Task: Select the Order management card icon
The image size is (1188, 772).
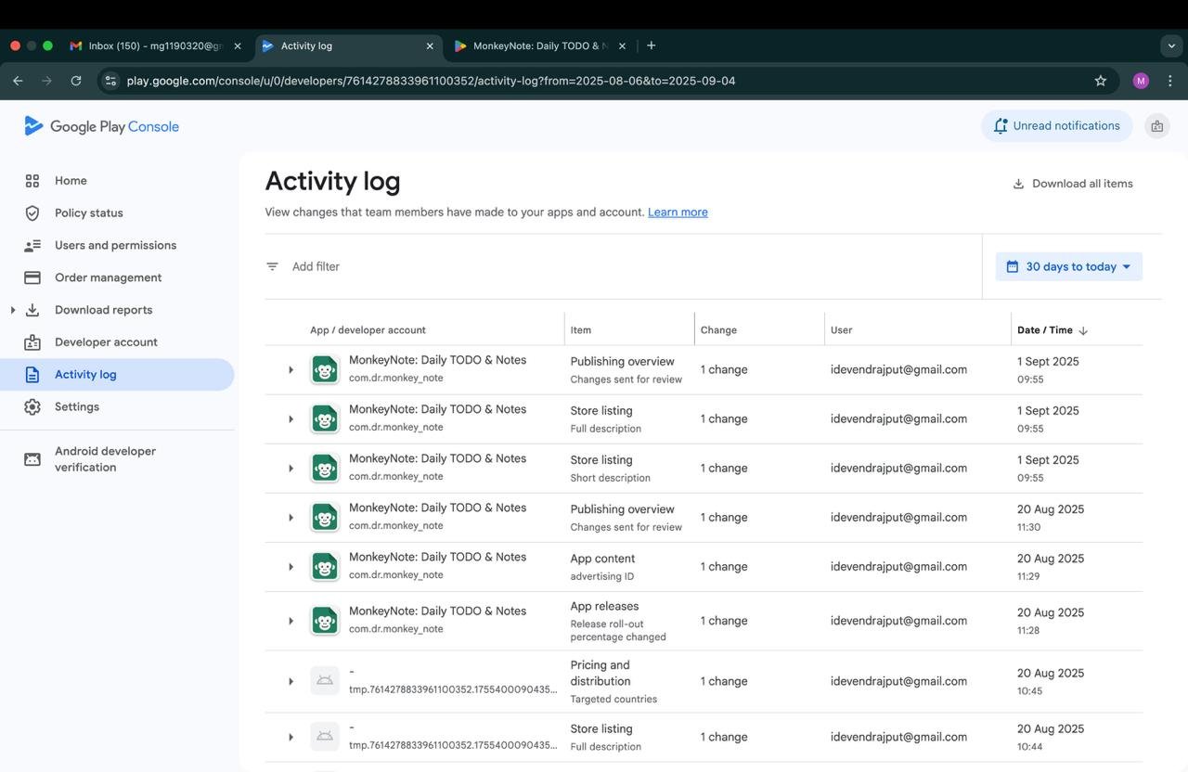Action: 32,277
